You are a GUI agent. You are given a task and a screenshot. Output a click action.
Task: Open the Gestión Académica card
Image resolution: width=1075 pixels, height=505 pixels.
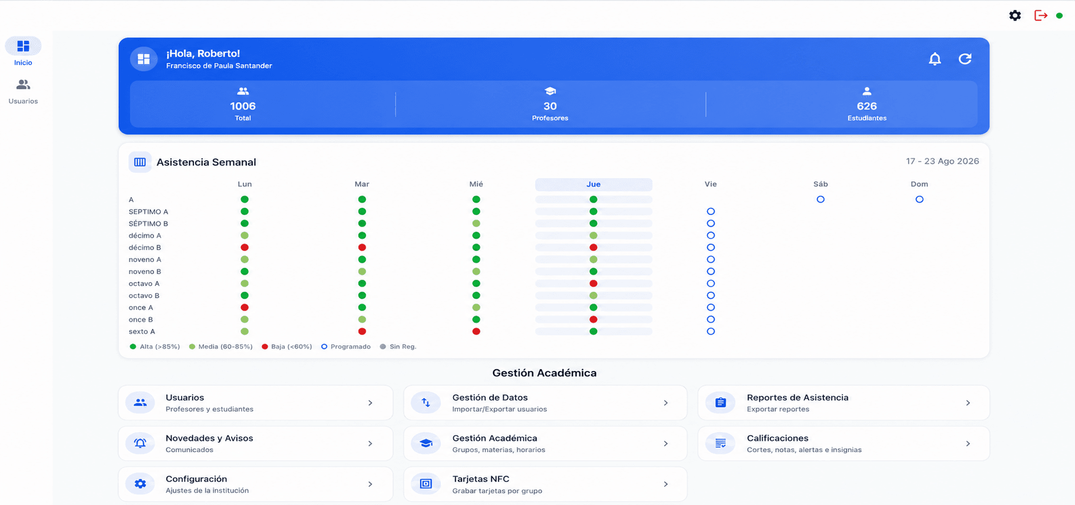point(545,443)
